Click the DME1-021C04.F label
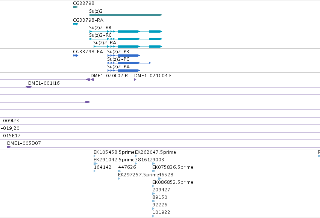 153,76
